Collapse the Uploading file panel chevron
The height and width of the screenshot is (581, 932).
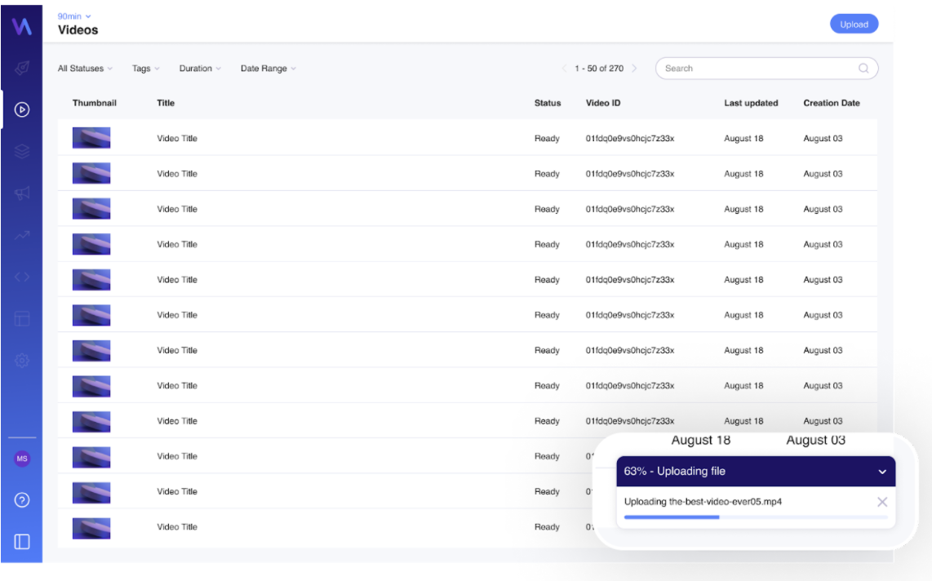point(882,472)
